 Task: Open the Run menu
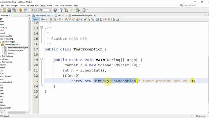(x=37, y=6)
